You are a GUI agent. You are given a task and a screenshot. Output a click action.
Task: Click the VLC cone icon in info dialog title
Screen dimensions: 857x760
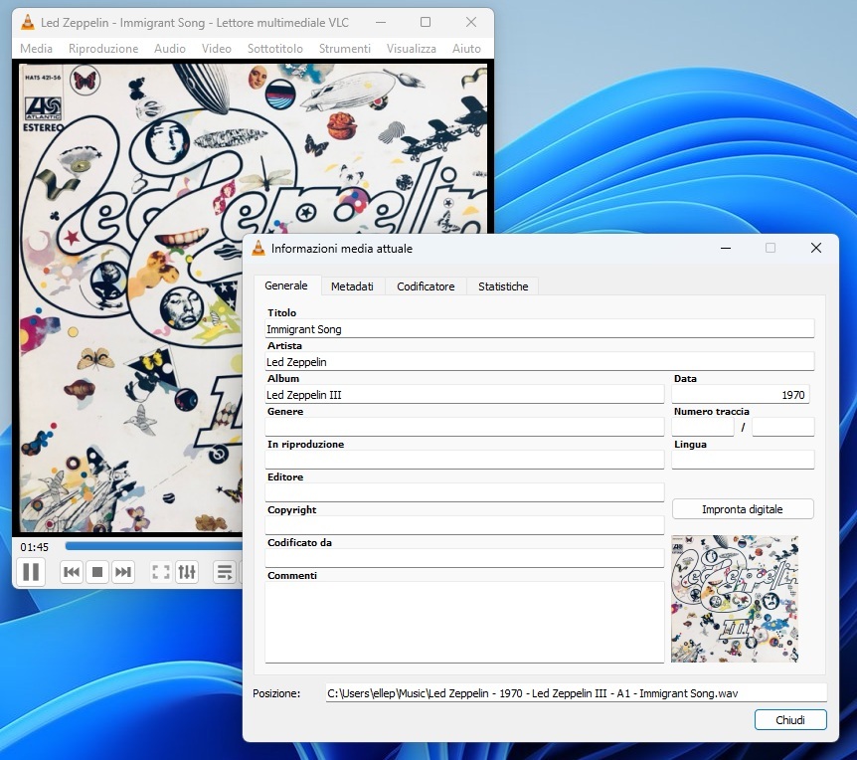click(x=257, y=249)
